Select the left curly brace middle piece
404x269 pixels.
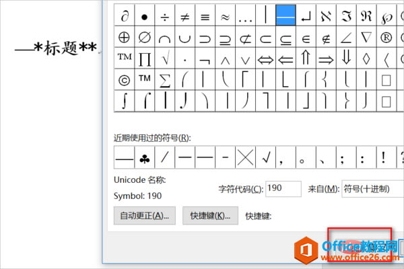(326, 79)
